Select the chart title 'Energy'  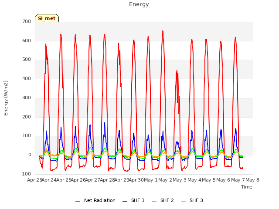click(x=139, y=4)
